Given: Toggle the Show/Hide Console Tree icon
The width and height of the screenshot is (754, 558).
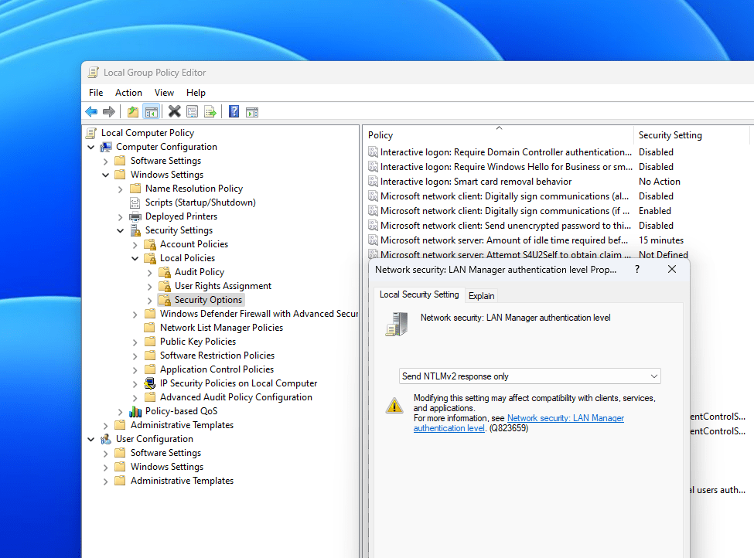Looking at the screenshot, I should pyautogui.click(x=151, y=112).
